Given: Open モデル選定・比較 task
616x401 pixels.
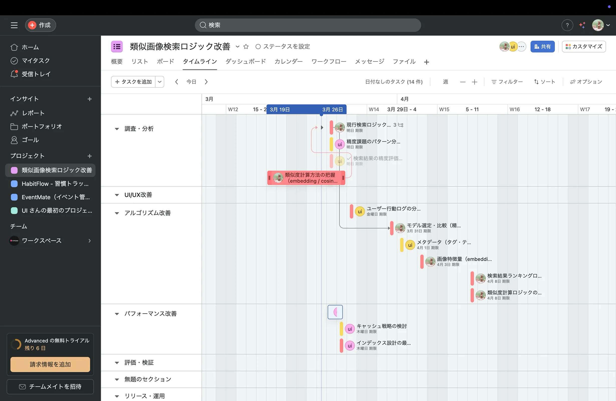Looking at the screenshot, I should pos(433,225).
